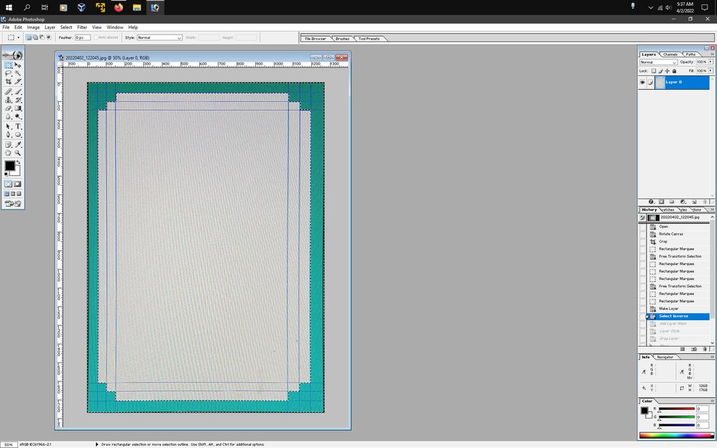
Task: Select the Lasso tool
Action: [8, 73]
